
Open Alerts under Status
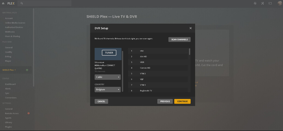pos(8,89)
